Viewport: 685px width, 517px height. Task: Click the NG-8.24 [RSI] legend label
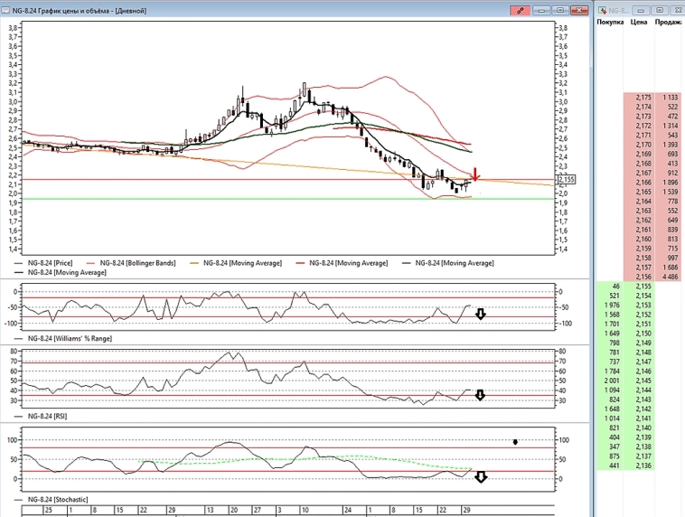click(47, 418)
